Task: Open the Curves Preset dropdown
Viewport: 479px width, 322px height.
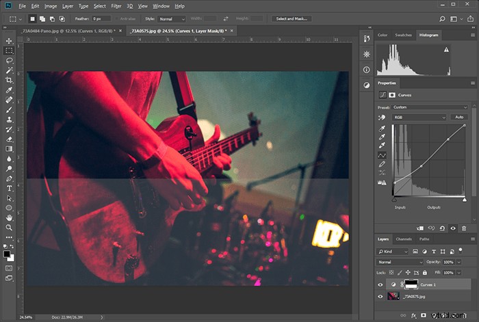Action: [x=430, y=107]
